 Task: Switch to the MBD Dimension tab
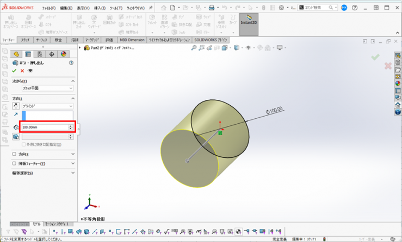pos(132,40)
